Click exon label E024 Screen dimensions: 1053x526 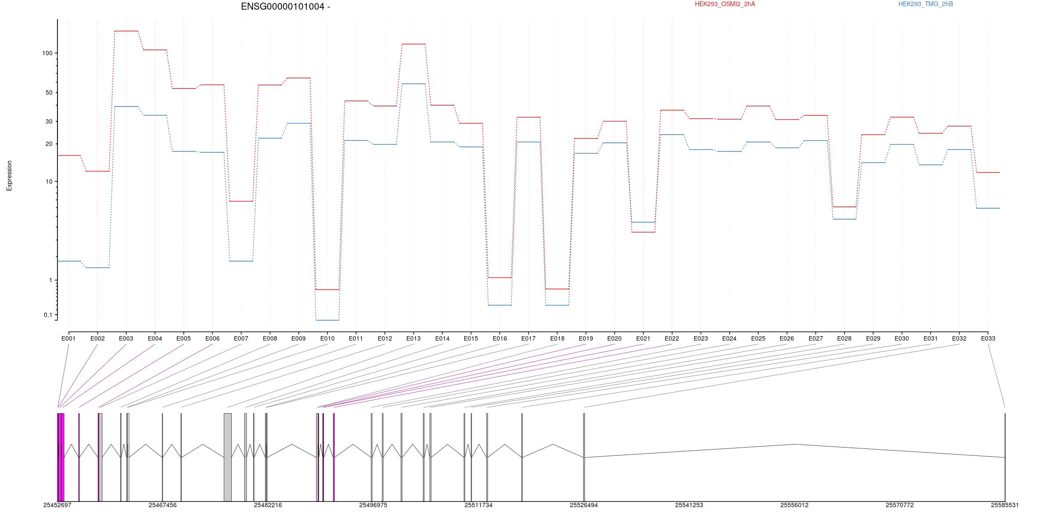pyautogui.click(x=729, y=338)
